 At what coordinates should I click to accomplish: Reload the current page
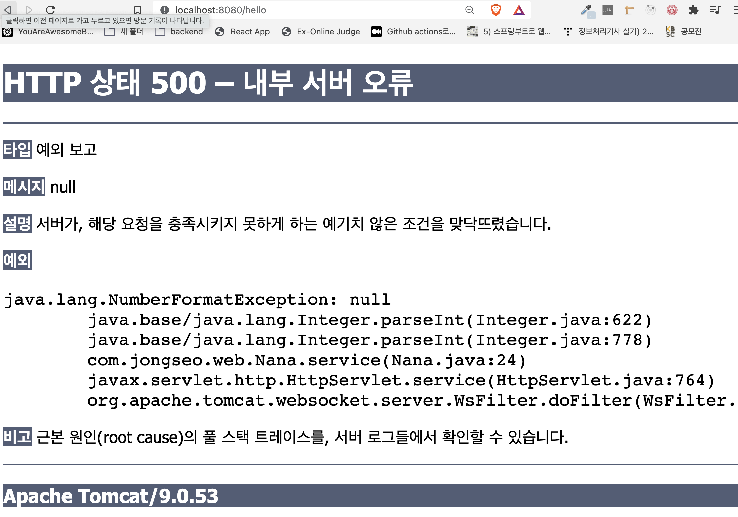click(x=50, y=10)
